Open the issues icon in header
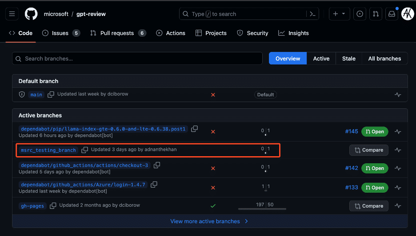The height and width of the screenshot is (236, 416). 360,14
